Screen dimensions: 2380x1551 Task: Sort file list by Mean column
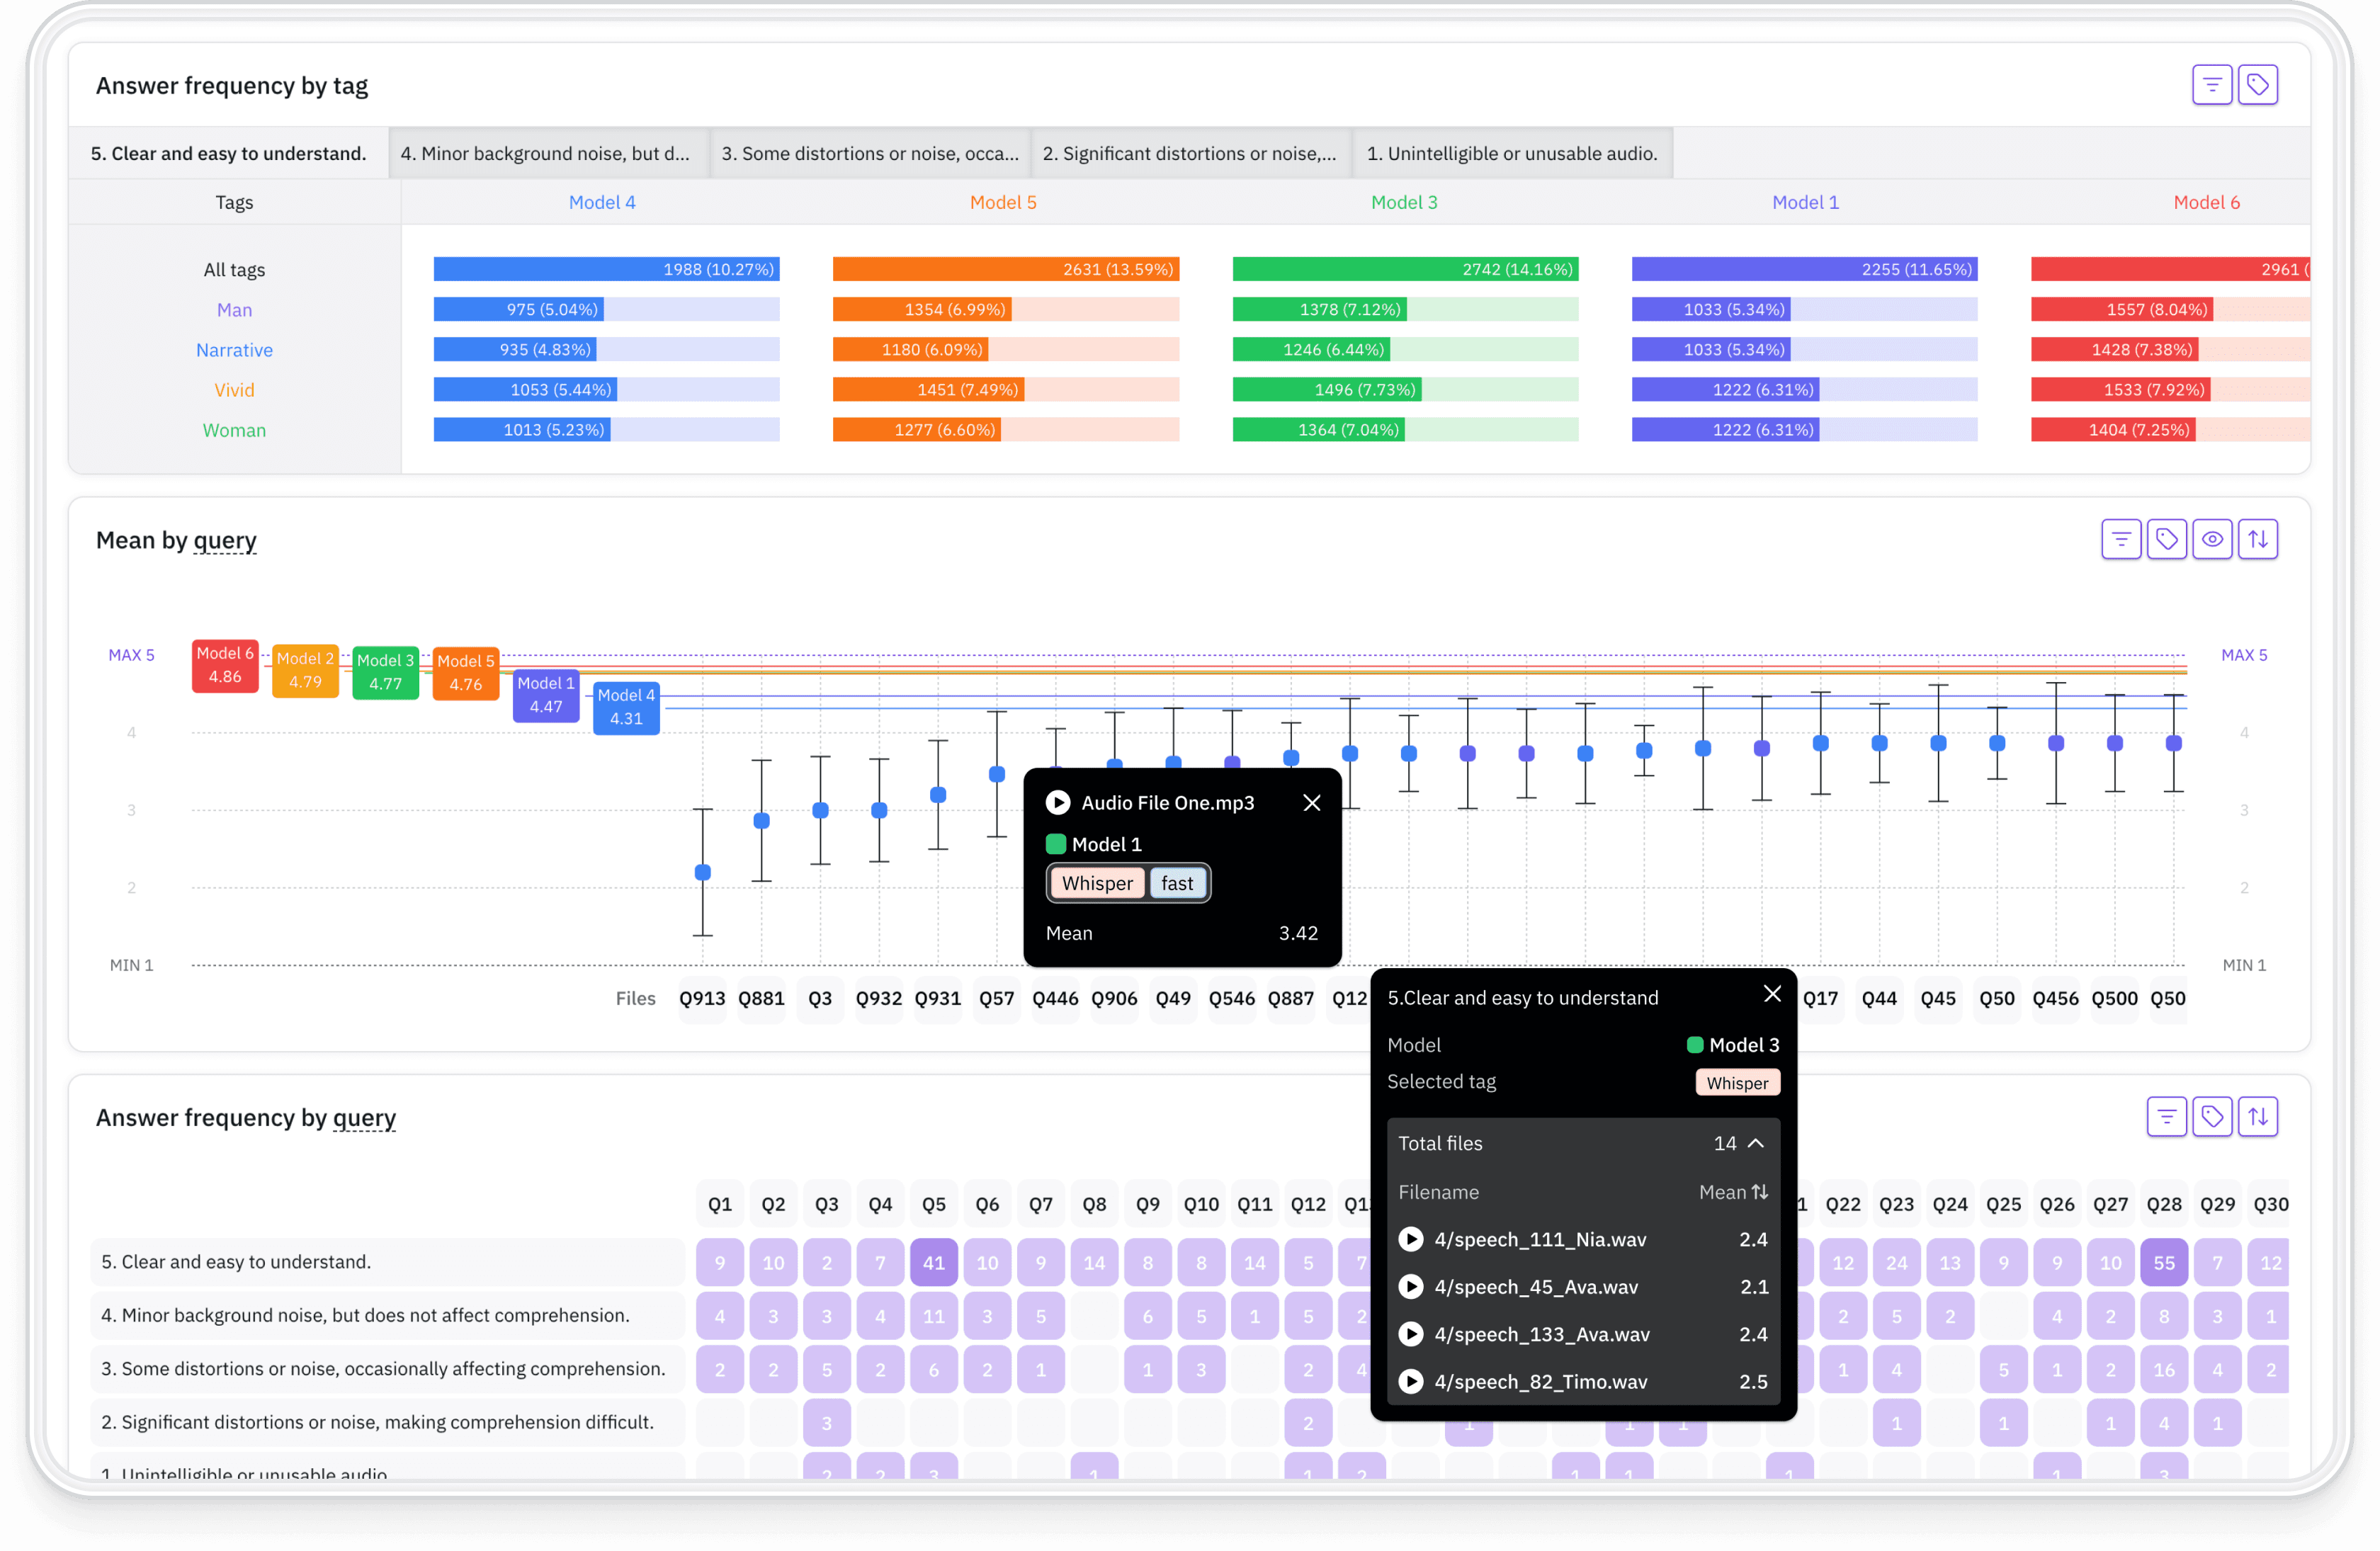click(x=1734, y=1192)
